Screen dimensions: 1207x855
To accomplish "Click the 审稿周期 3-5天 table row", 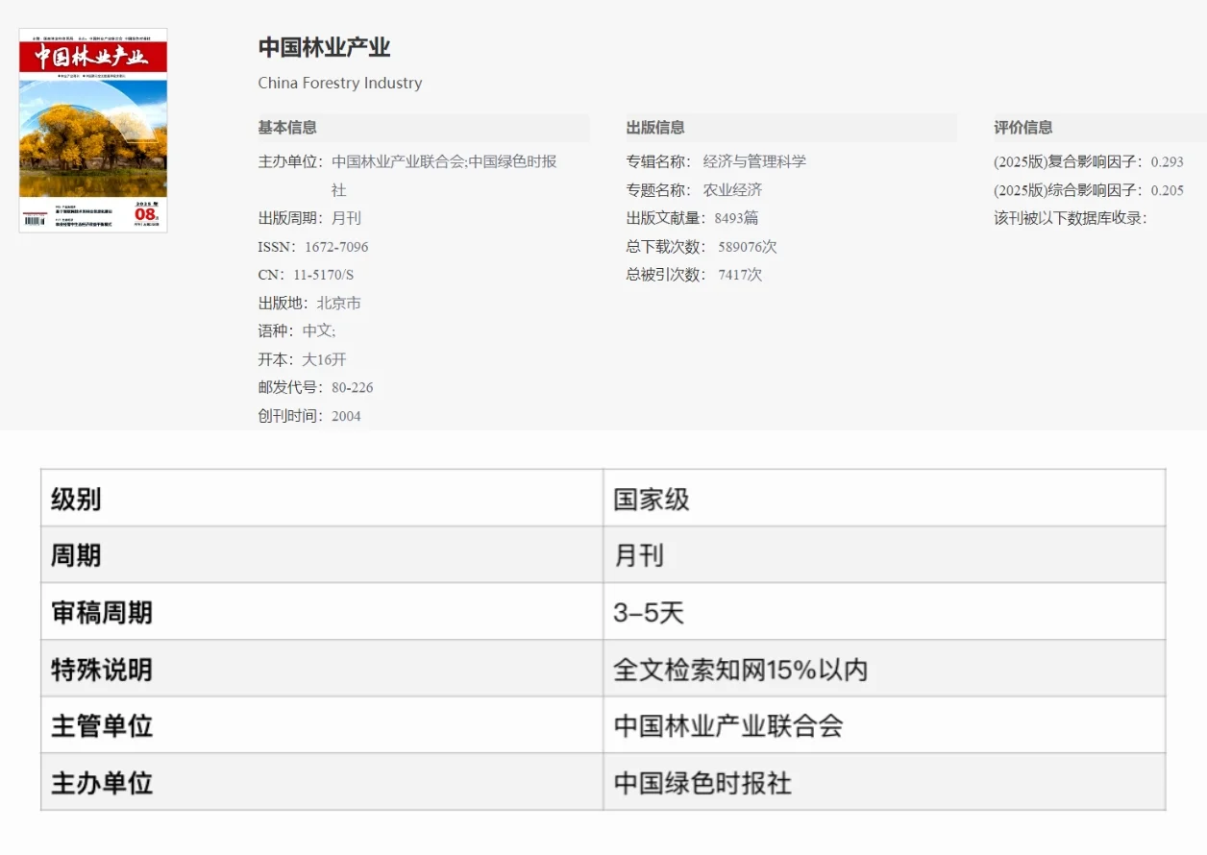I will click(646, 610).
